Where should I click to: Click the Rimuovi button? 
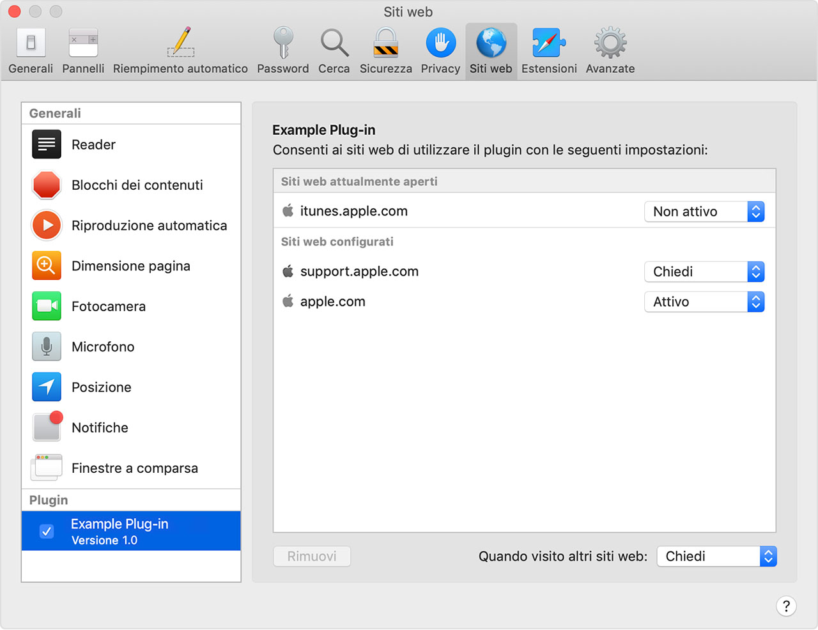coord(312,556)
